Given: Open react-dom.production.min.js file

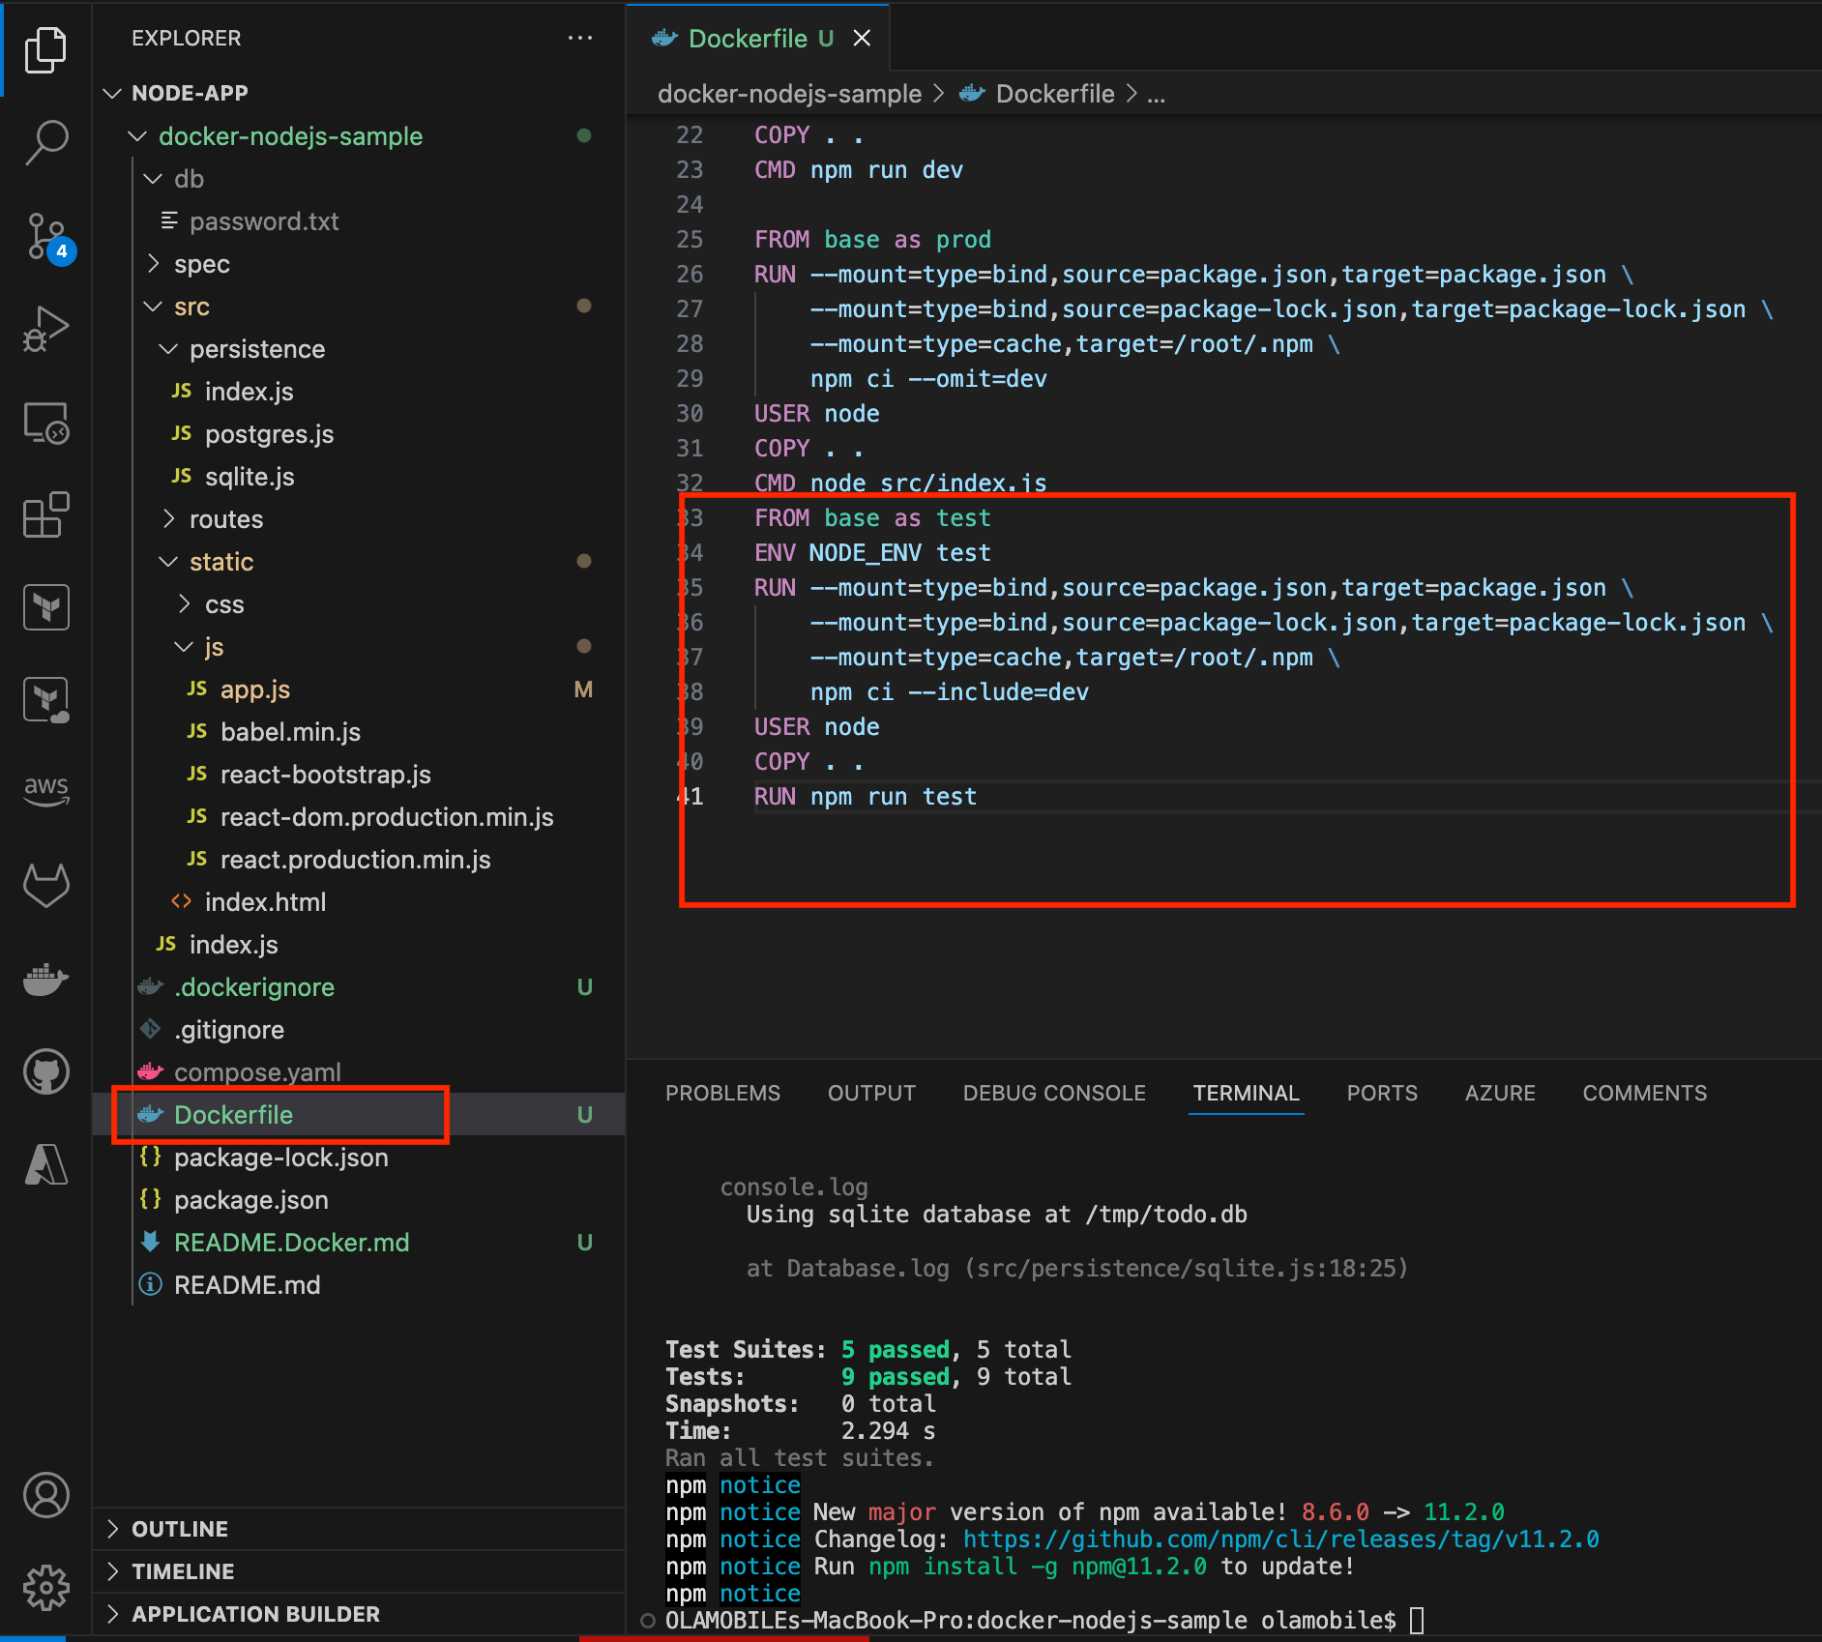Looking at the screenshot, I should 359,817.
